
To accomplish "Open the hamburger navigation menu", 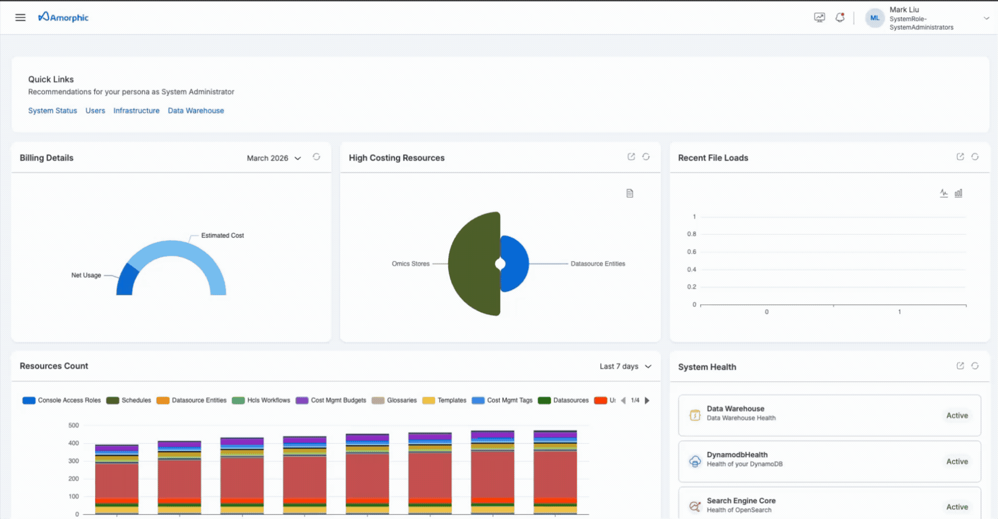I will click(x=20, y=18).
